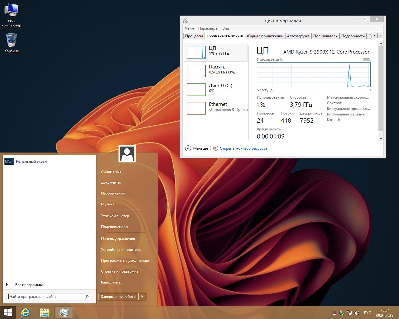
Task: Click the Открыть монитор ресурсов link
Action: (x=243, y=148)
